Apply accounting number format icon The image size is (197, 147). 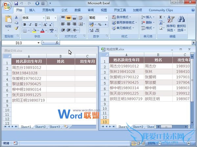click(x=91, y=25)
